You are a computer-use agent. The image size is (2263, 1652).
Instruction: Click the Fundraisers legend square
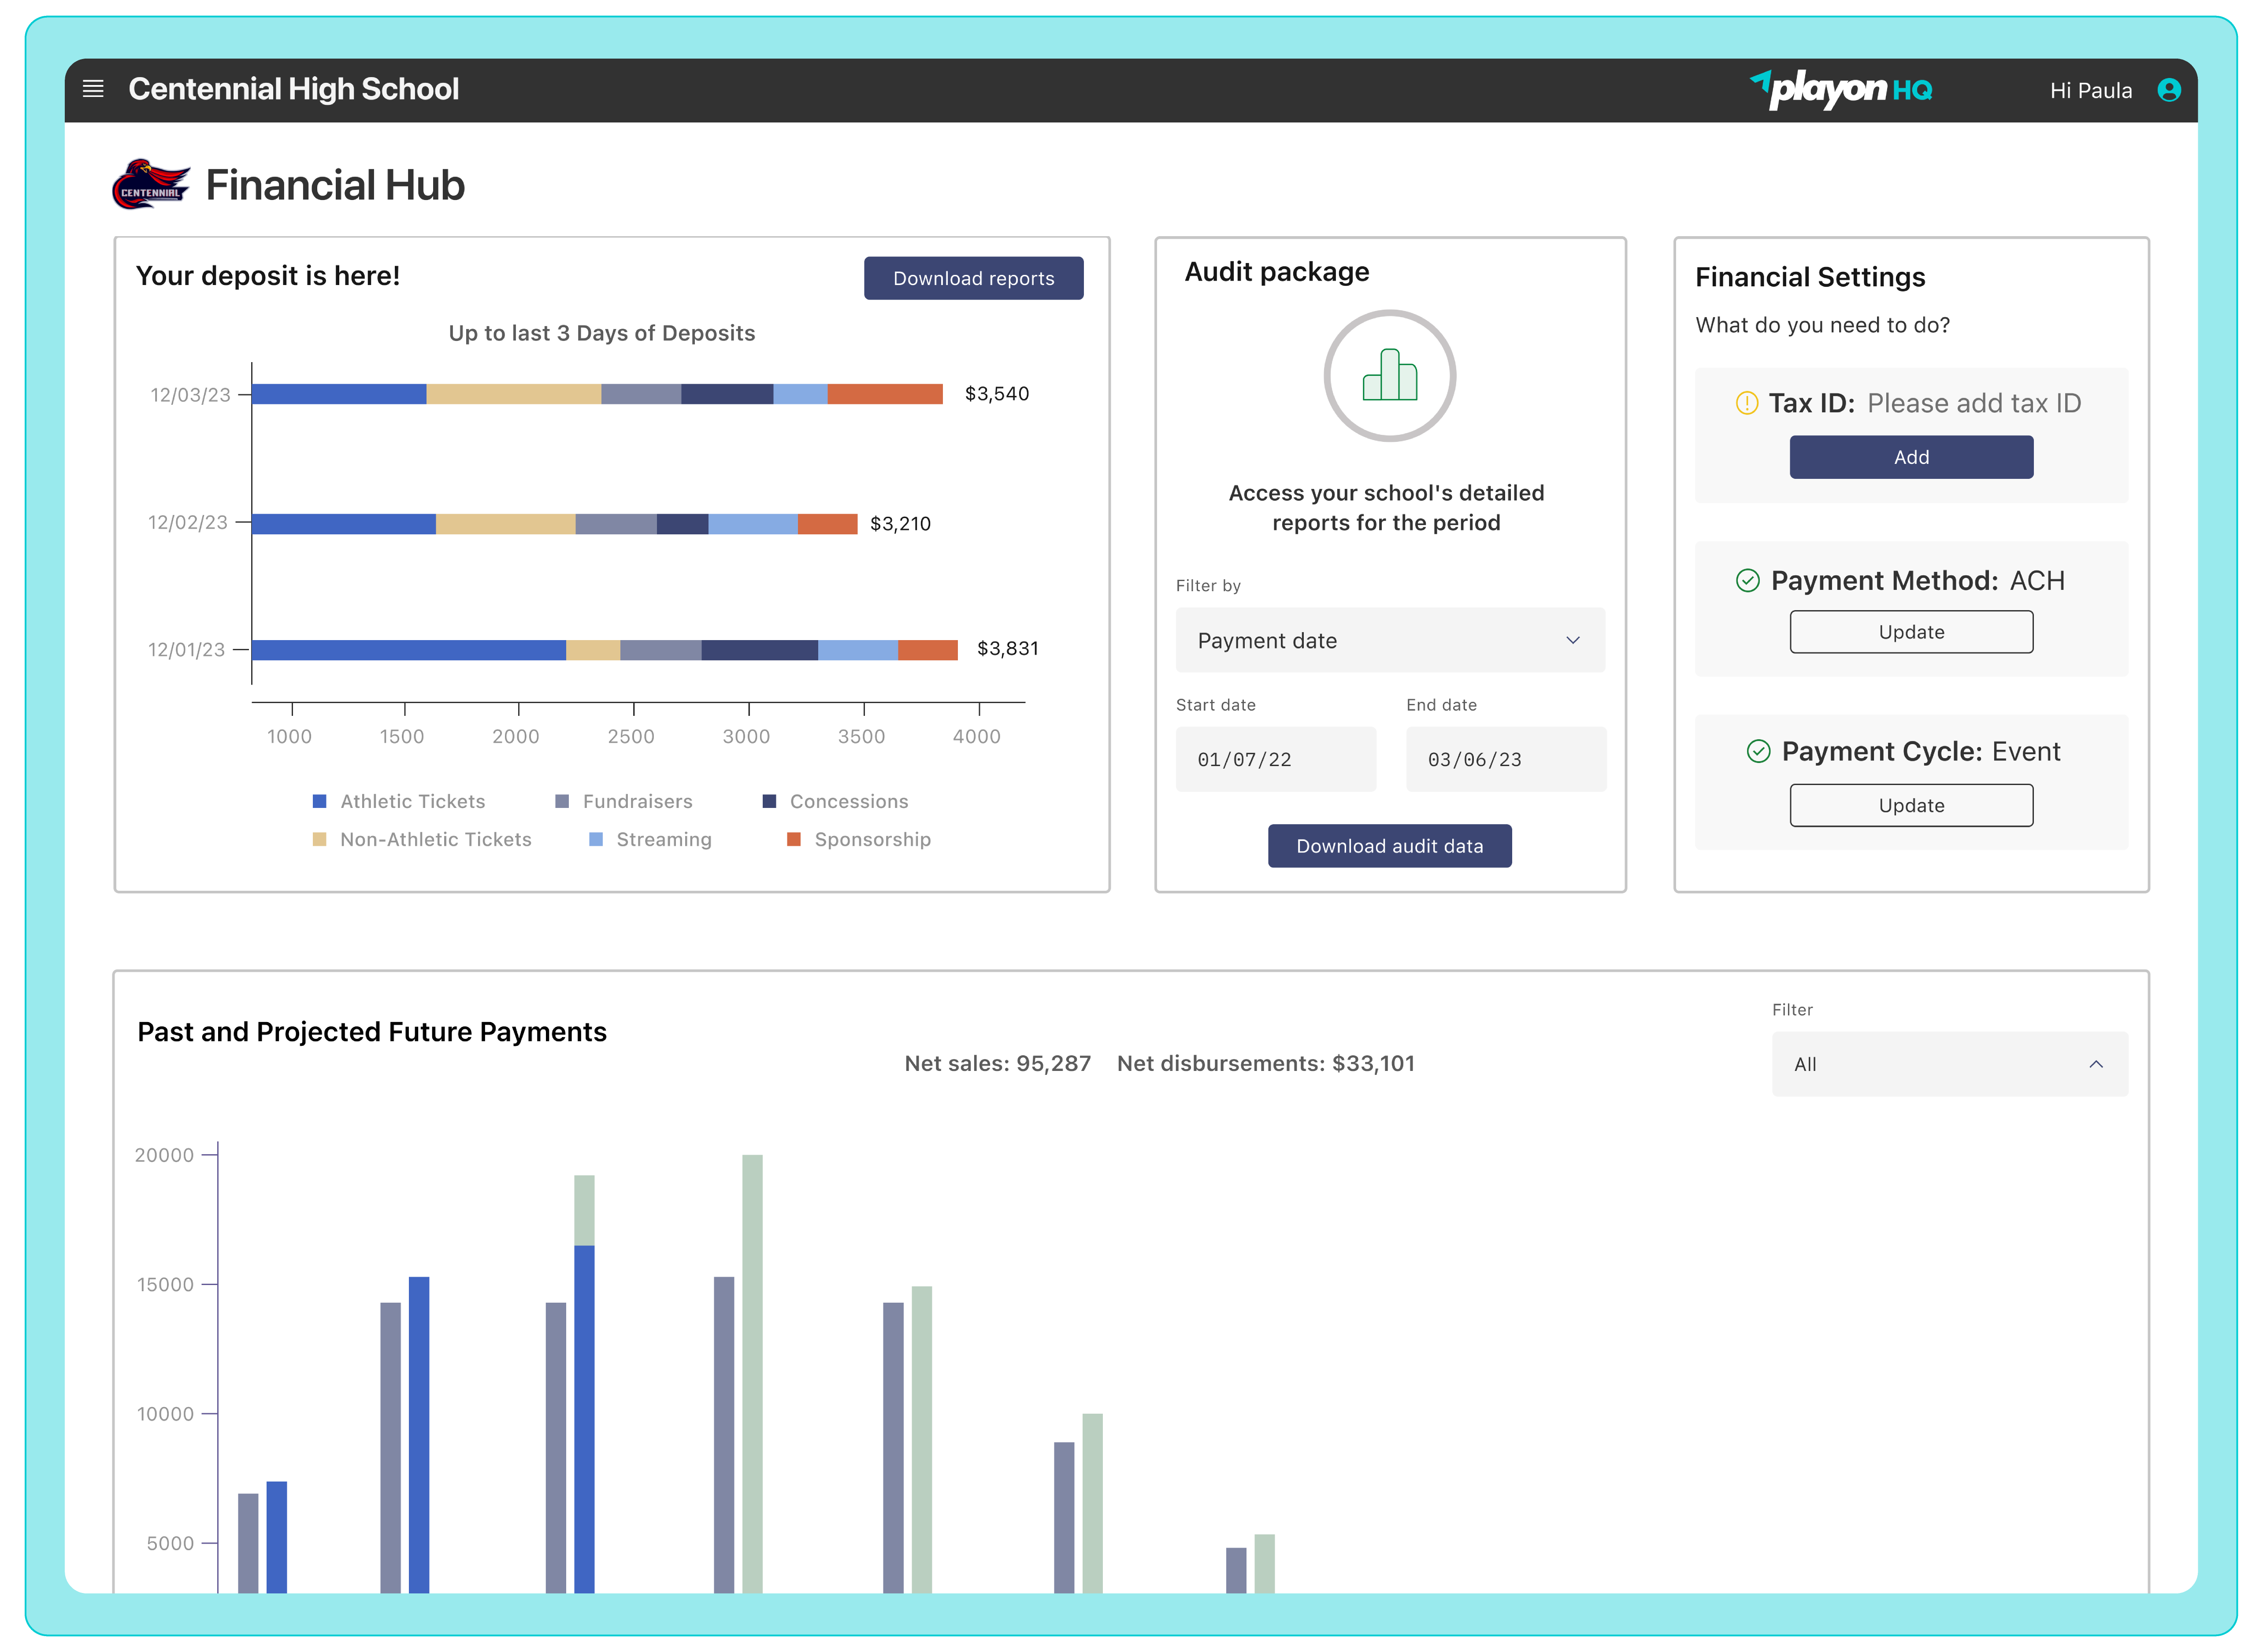coord(562,801)
